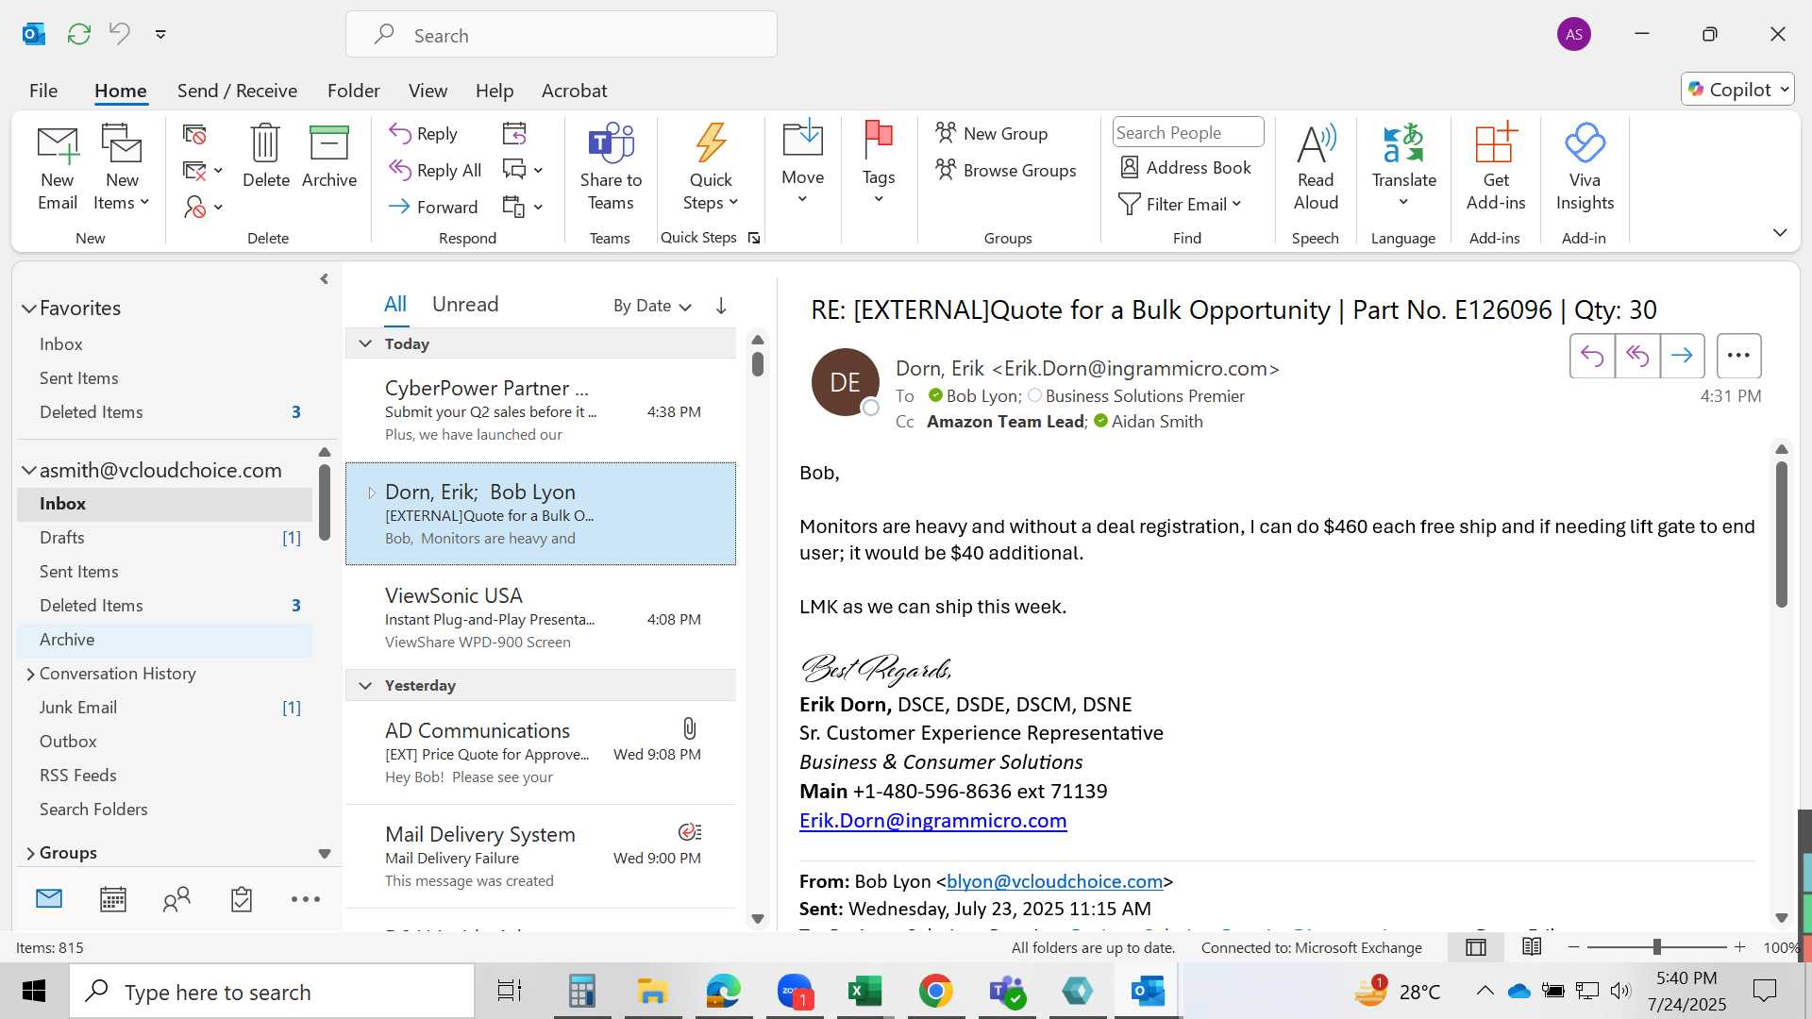The image size is (1812, 1019).
Task: Click the Send/Receive All Folders sync icon
Action: [x=79, y=34]
